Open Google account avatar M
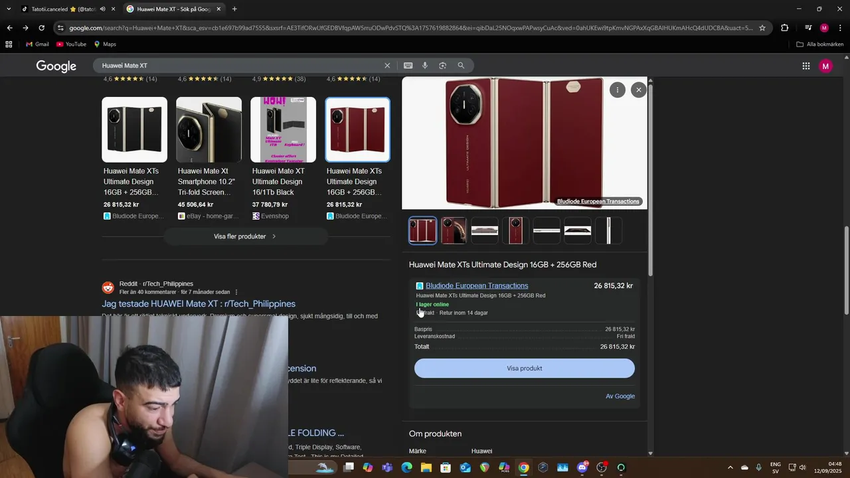850x478 pixels. coord(825,66)
